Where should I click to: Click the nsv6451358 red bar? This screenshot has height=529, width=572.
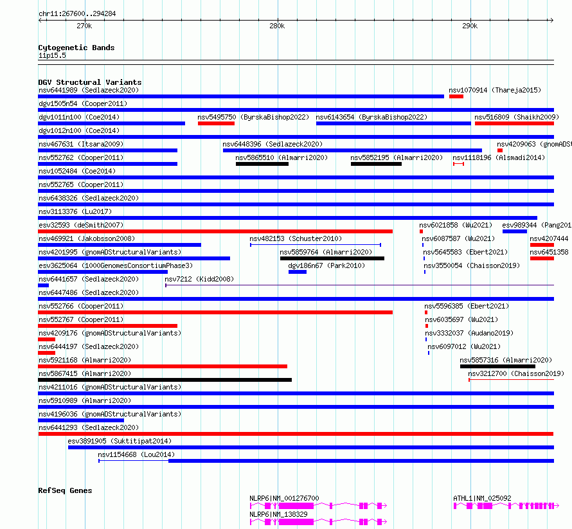tap(542, 258)
